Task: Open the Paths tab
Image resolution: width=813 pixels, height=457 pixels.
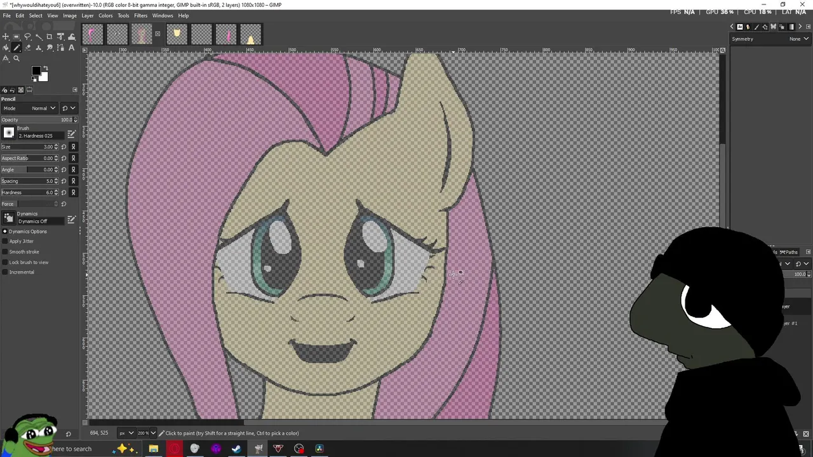Action: click(x=789, y=252)
